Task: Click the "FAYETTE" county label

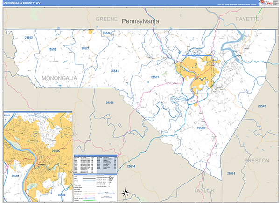Action: (x=247, y=19)
